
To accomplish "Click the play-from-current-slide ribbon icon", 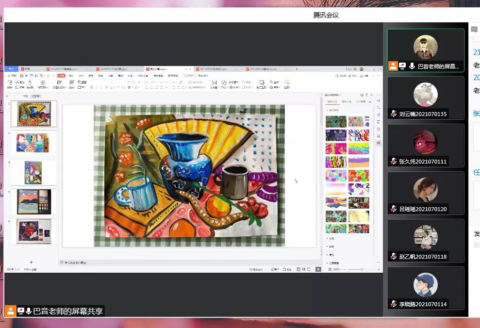I will point(43,83).
